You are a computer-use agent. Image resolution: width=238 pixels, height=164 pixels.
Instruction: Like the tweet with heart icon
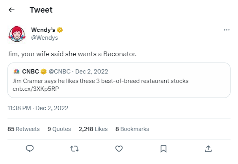(119, 148)
